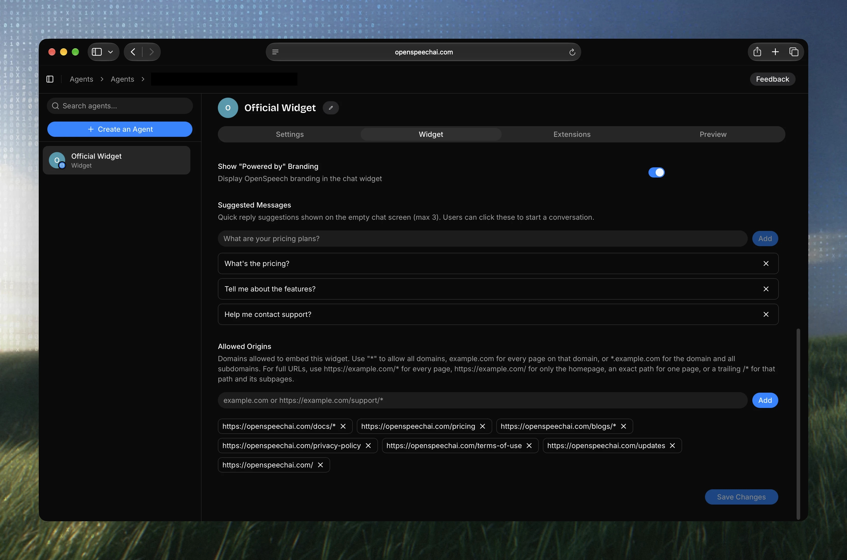Click Add for allowed origins

click(765, 400)
